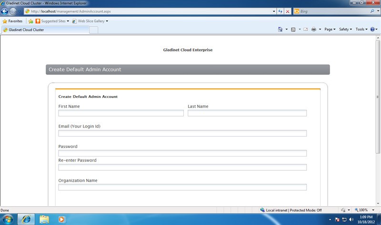Open the Page menu
381x225 pixels.
[x=330, y=29]
